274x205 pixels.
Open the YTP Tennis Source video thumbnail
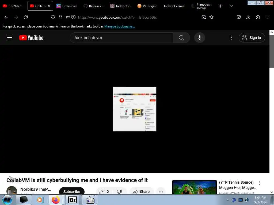194,187
